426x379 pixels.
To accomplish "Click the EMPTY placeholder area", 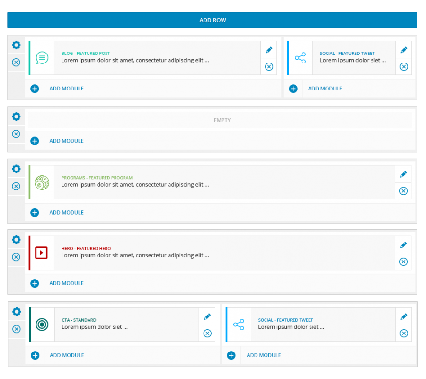I will click(220, 120).
